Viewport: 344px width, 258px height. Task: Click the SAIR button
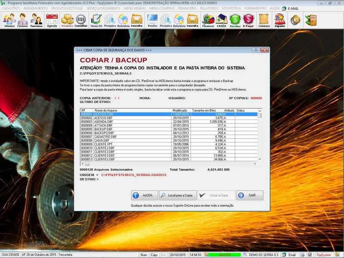pyautogui.click(x=250, y=195)
